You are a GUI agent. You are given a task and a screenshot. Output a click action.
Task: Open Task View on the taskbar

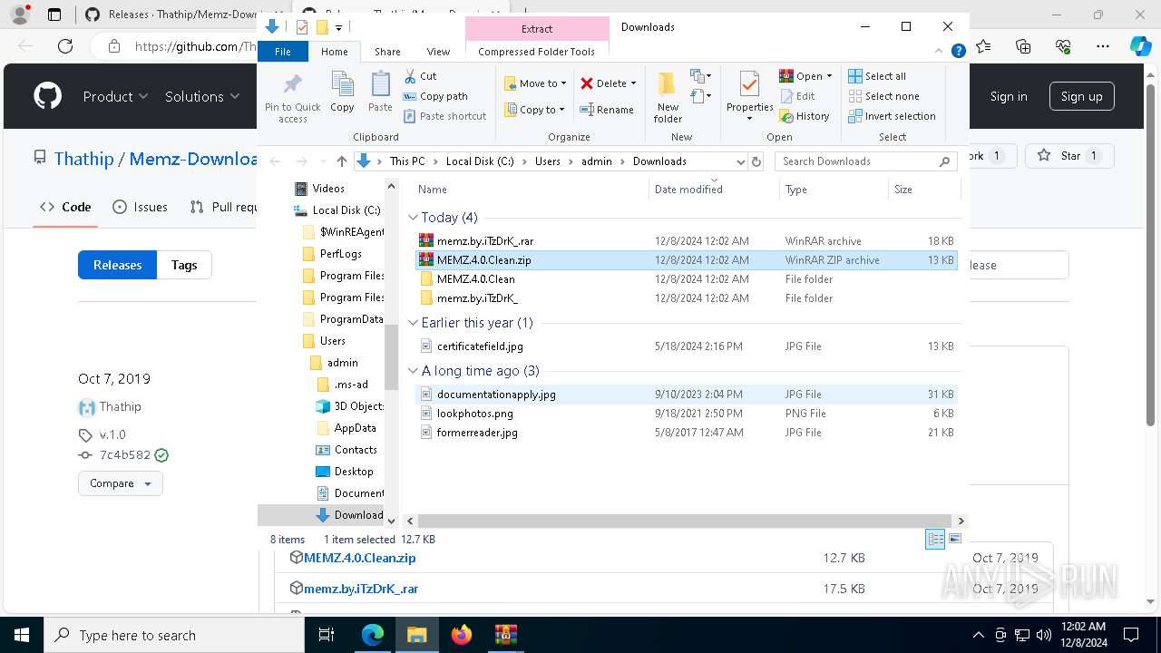click(327, 635)
